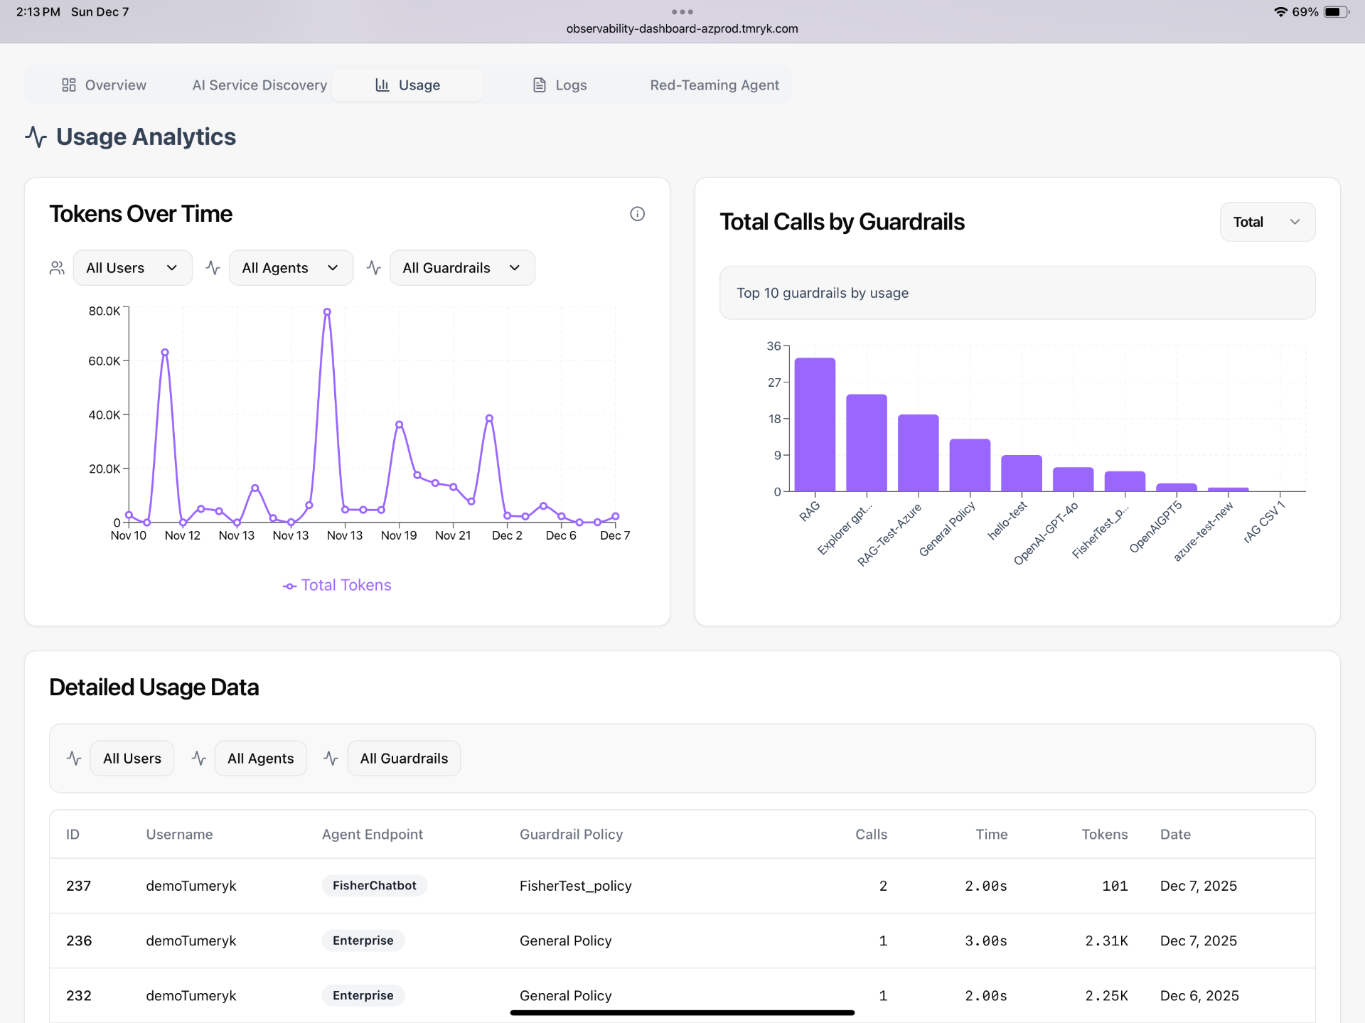Screen dimensions: 1365x1023
Task: Click the Usage Analytics pulse icon
Action: (36, 136)
